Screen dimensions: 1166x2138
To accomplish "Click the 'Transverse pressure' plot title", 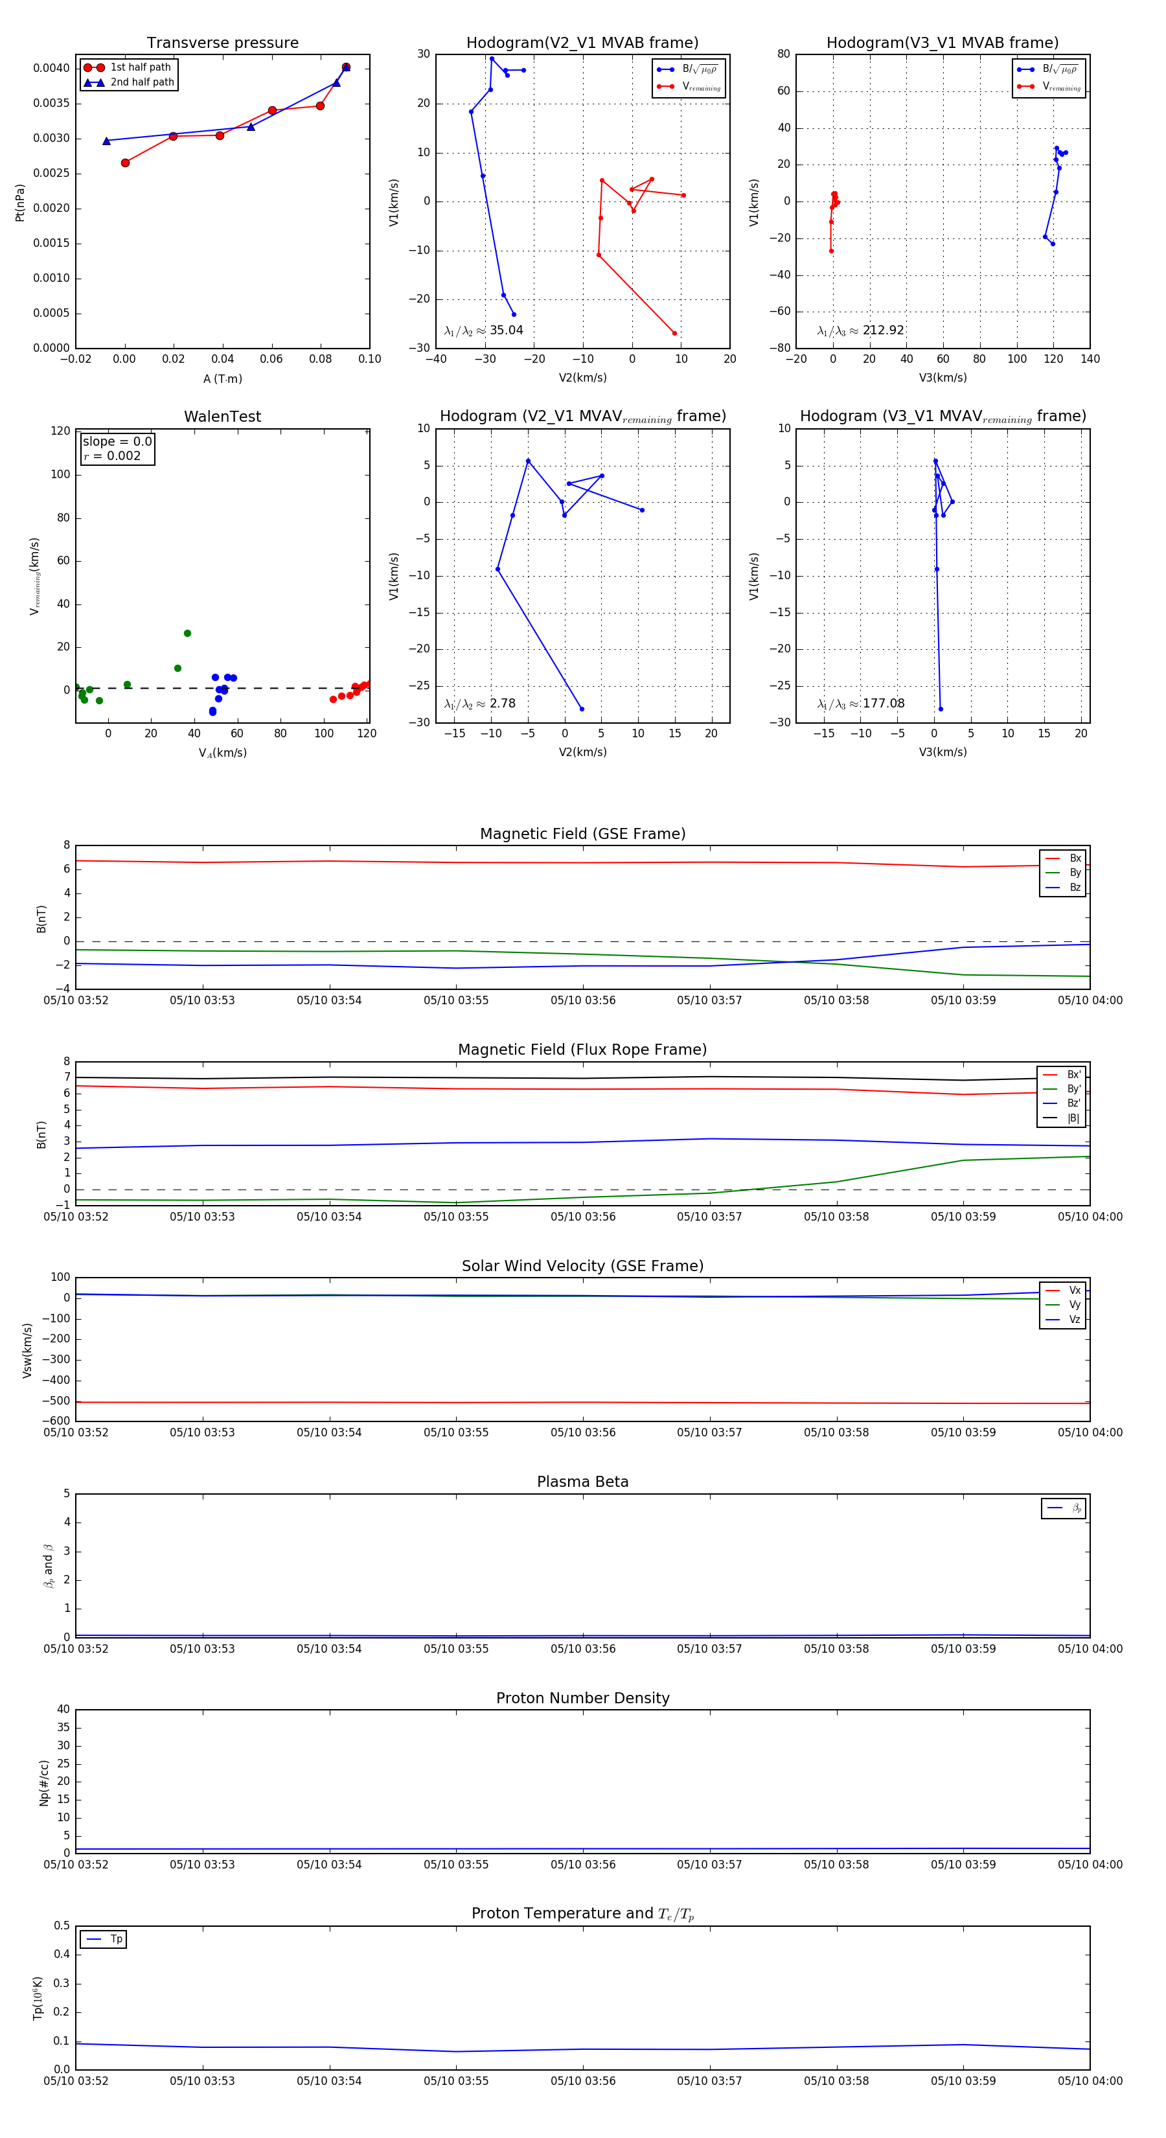I will tap(222, 43).
